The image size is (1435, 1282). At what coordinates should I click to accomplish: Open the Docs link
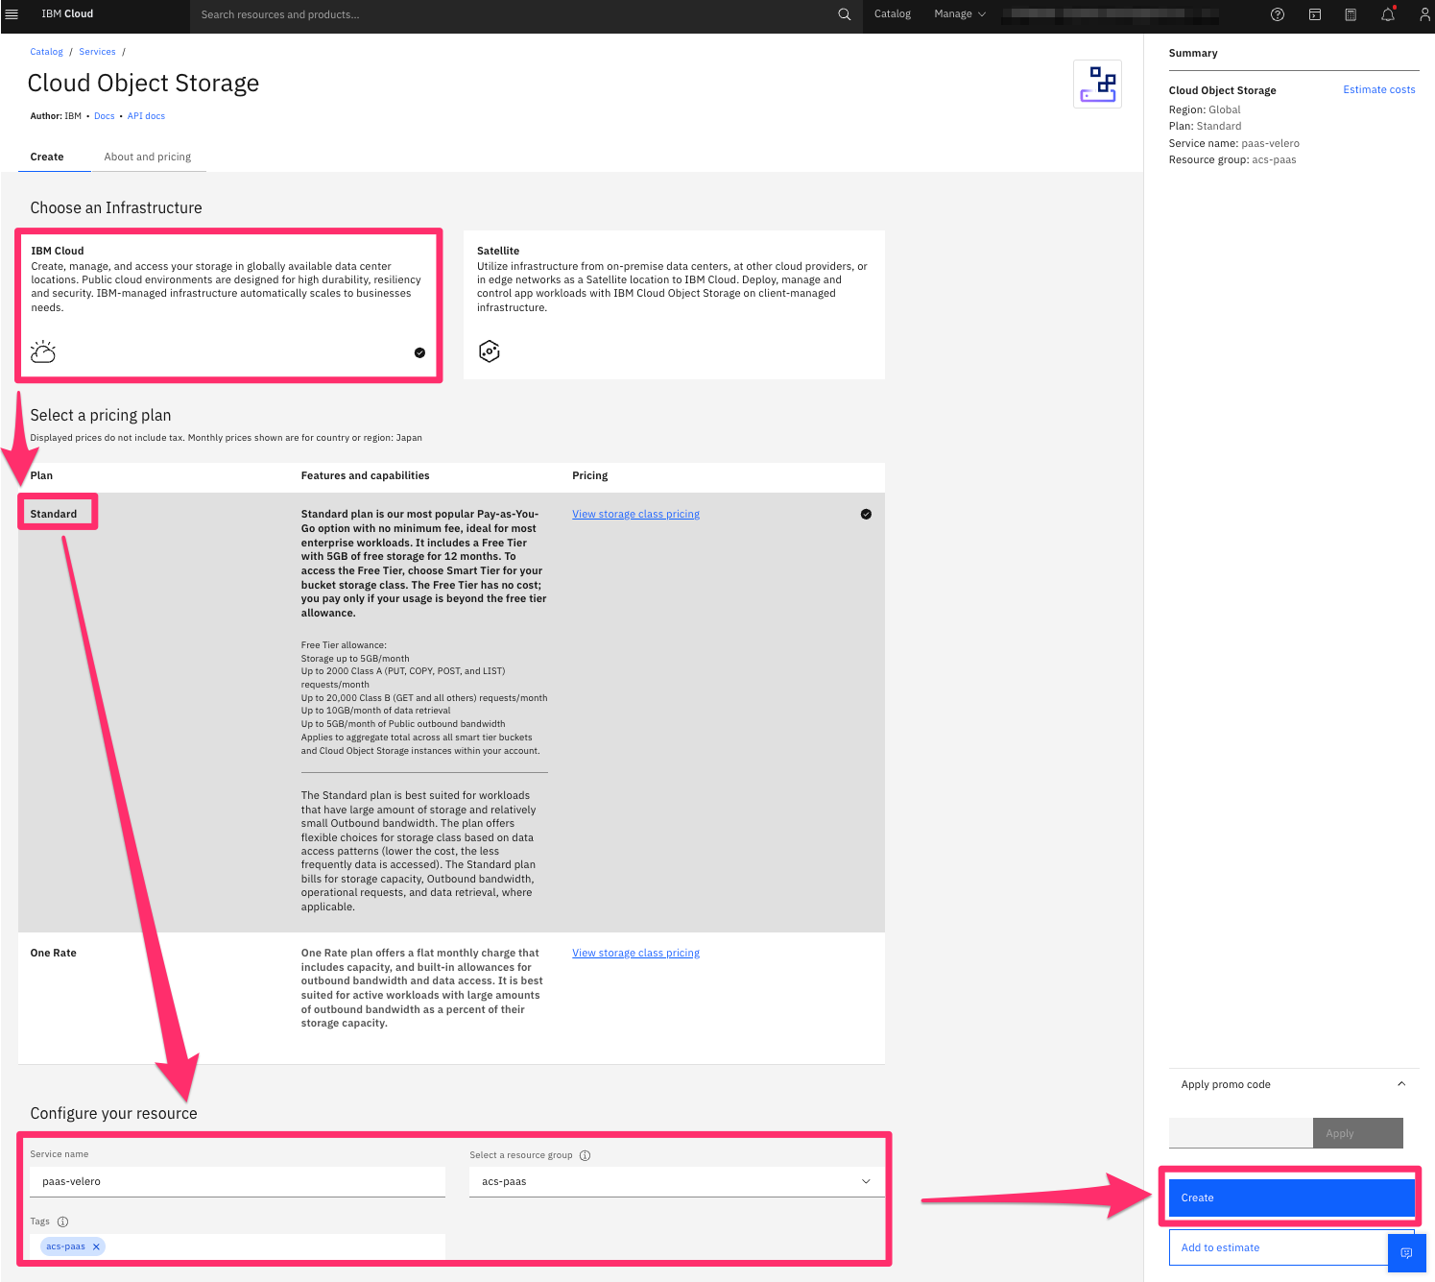coord(105,116)
